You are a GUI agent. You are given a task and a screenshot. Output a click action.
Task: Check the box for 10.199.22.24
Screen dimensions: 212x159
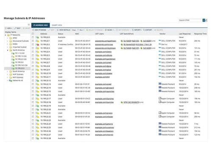point(33,124)
